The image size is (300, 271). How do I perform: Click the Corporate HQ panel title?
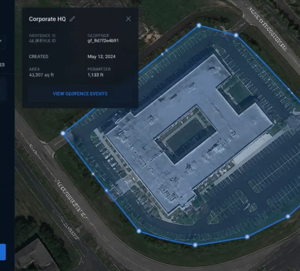point(47,19)
